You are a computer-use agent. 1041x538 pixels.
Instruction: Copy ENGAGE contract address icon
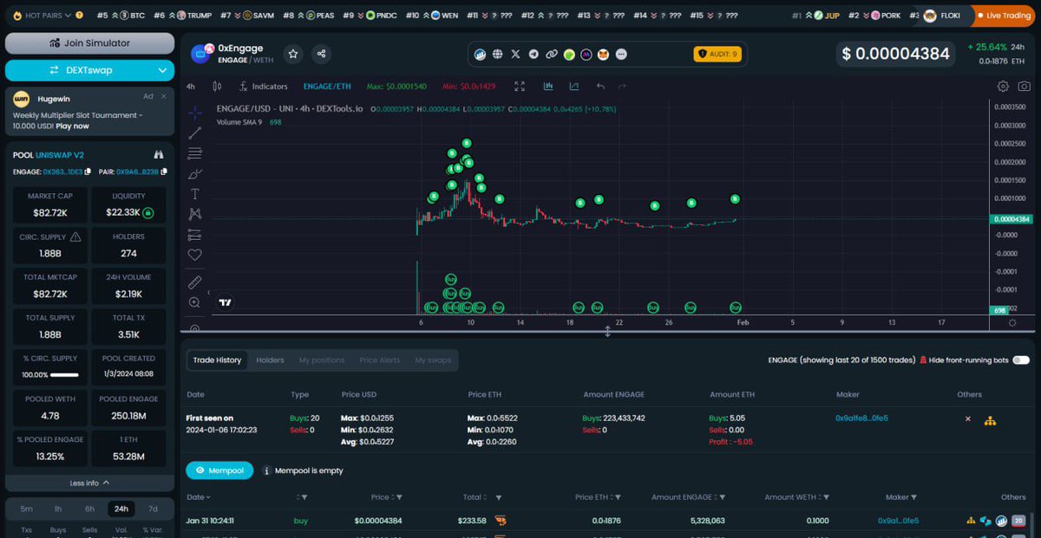(x=89, y=172)
